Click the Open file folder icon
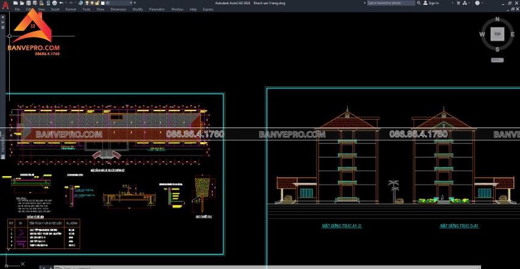The width and height of the screenshot is (520, 269). (22, 3)
